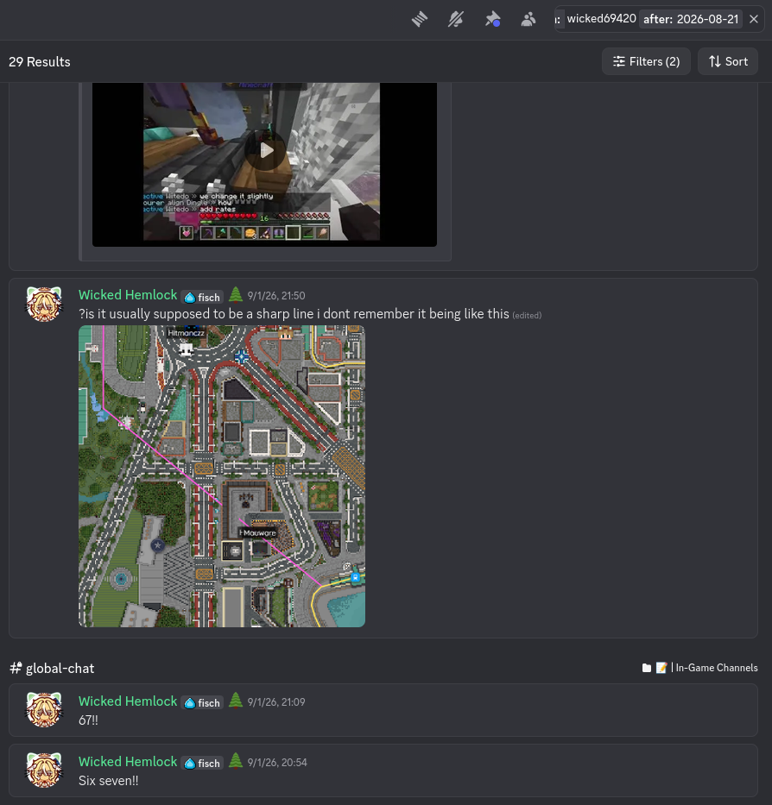
Task: Click the avatar on the 67!! message
Action: point(44,710)
